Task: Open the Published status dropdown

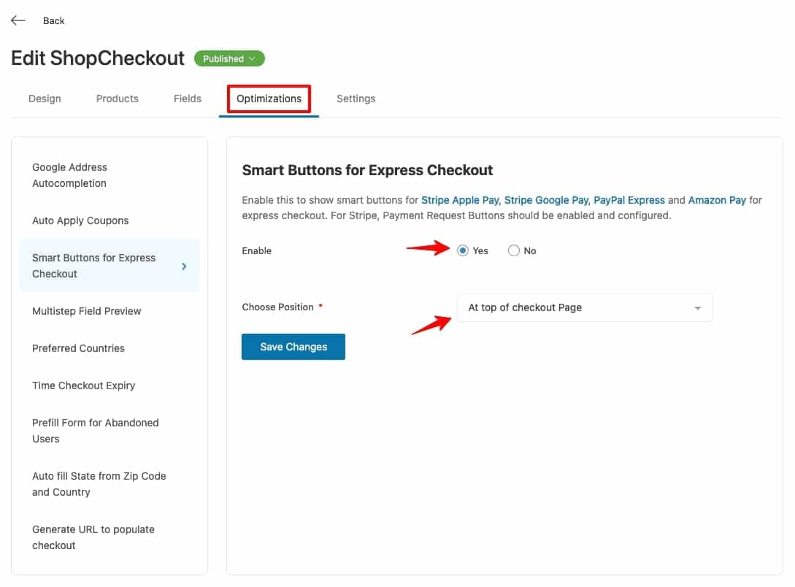Action: pos(228,58)
